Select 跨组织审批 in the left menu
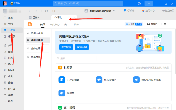The height and width of the screenshot is (110, 176). (x=38, y=40)
